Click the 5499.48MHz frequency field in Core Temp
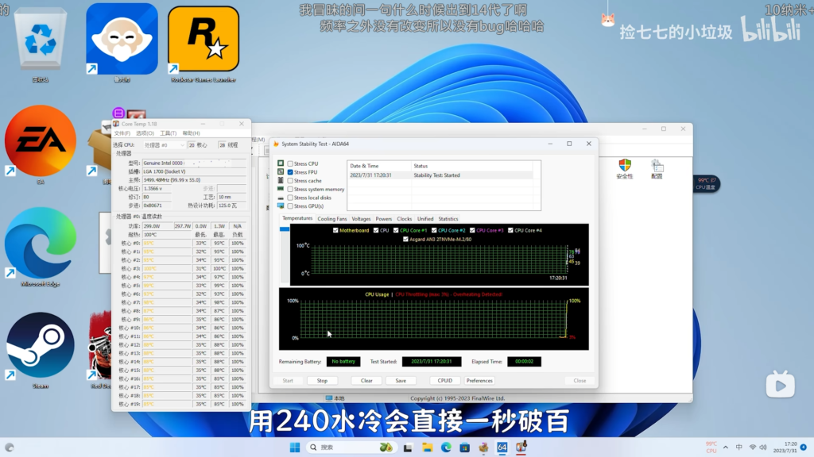Screen dimensions: 814x457 point(194,180)
